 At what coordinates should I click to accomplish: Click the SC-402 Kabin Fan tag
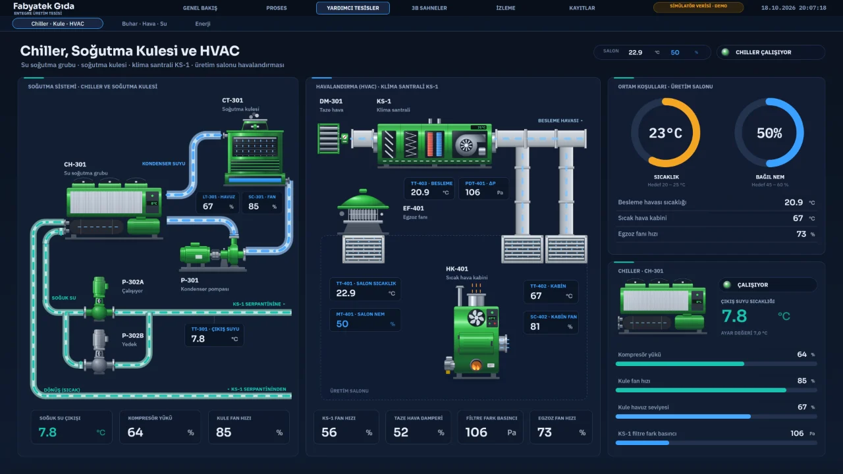(x=551, y=323)
